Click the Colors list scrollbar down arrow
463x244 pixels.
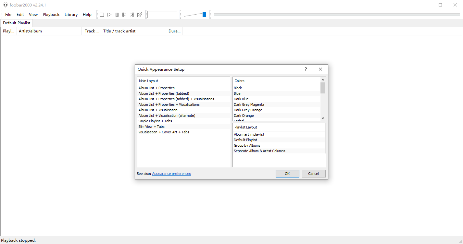(322, 118)
